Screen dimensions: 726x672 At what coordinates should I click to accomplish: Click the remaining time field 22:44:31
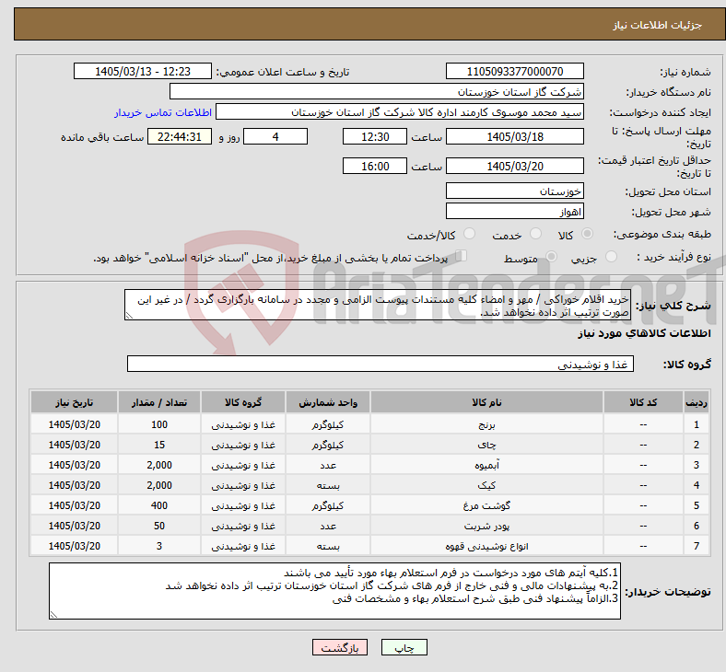(x=180, y=136)
